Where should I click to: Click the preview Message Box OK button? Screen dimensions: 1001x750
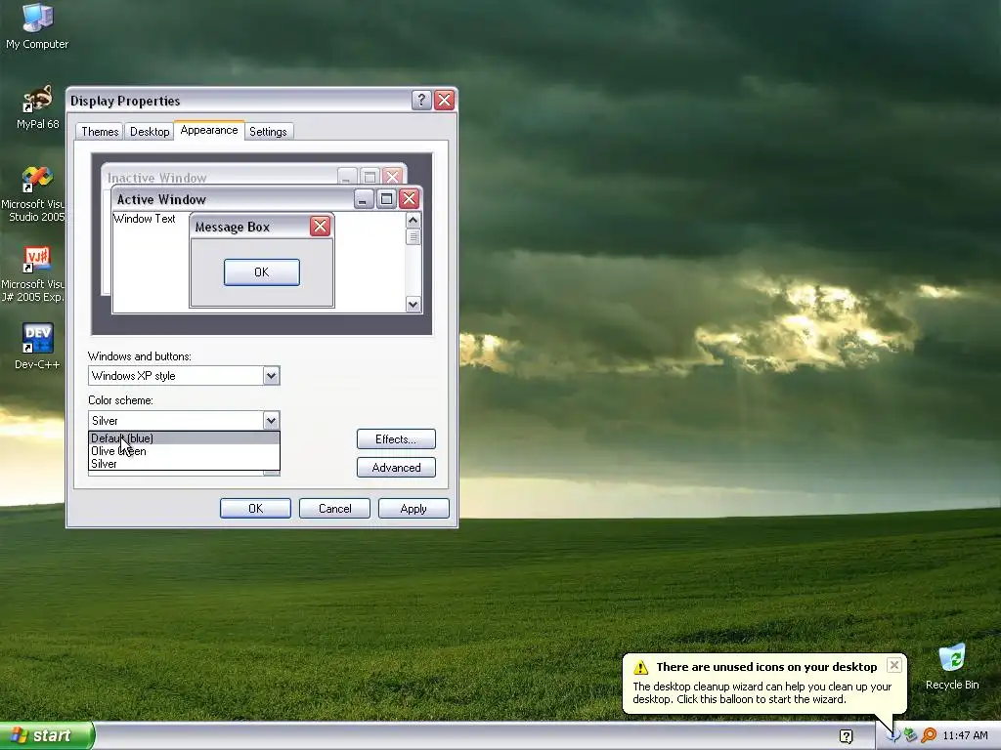tap(262, 272)
